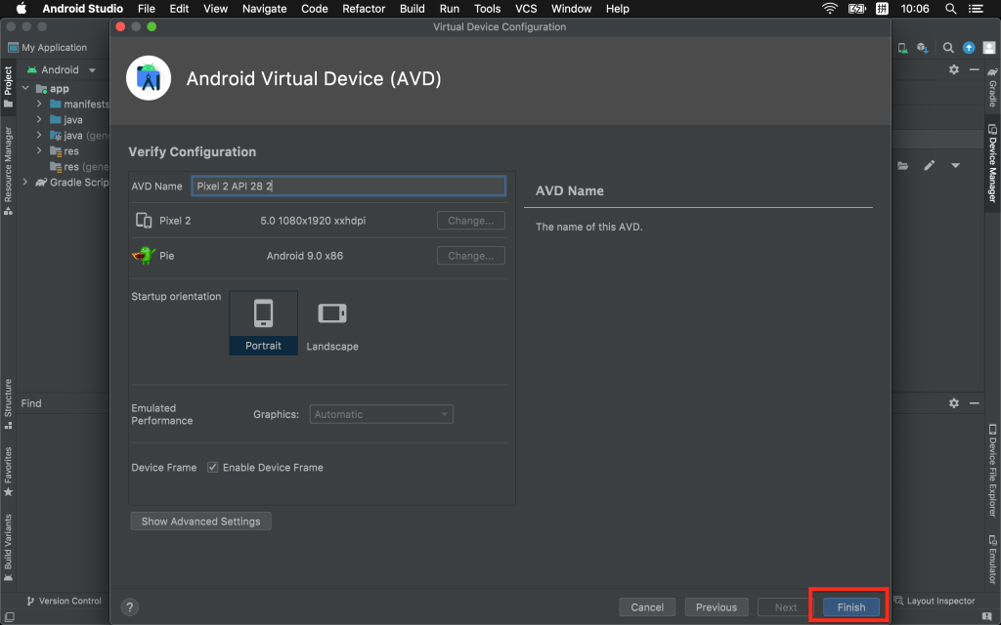The height and width of the screenshot is (625, 1001).
Task: Click the help question mark button
Action: 130,607
